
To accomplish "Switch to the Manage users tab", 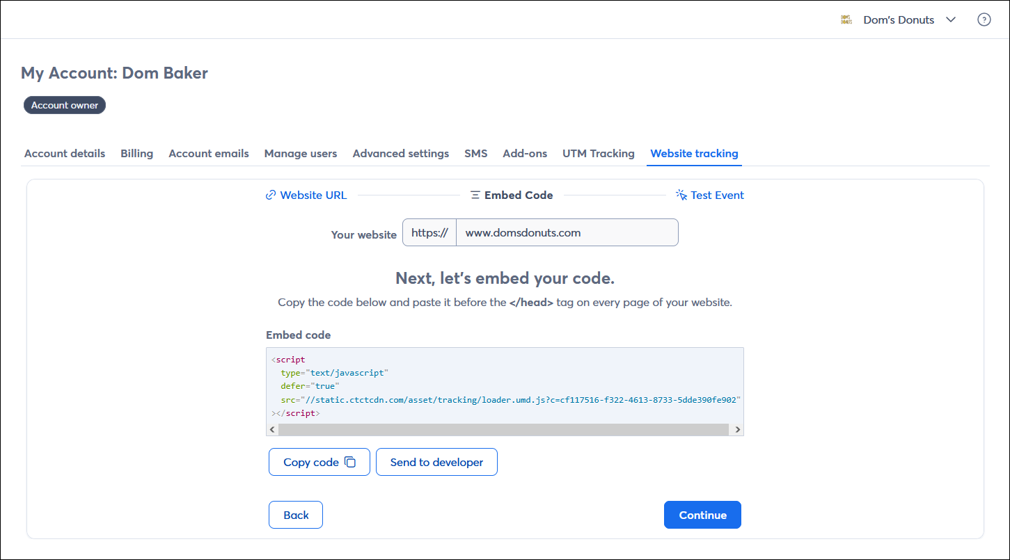I will tap(300, 154).
